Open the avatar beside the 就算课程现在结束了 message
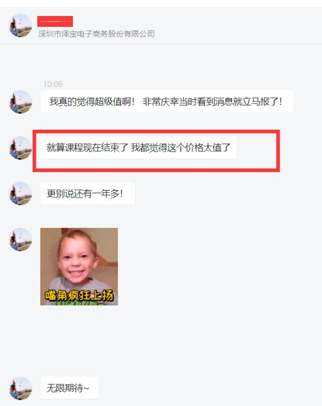 click(x=20, y=148)
